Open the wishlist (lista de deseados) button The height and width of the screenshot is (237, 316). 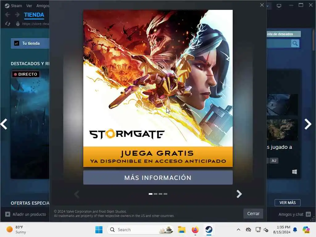tap(284, 34)
